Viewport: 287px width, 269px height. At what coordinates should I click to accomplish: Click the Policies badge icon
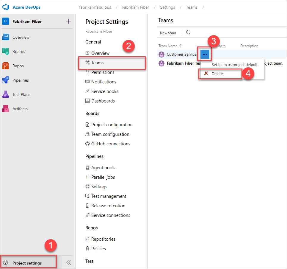(x=87, y=248)
